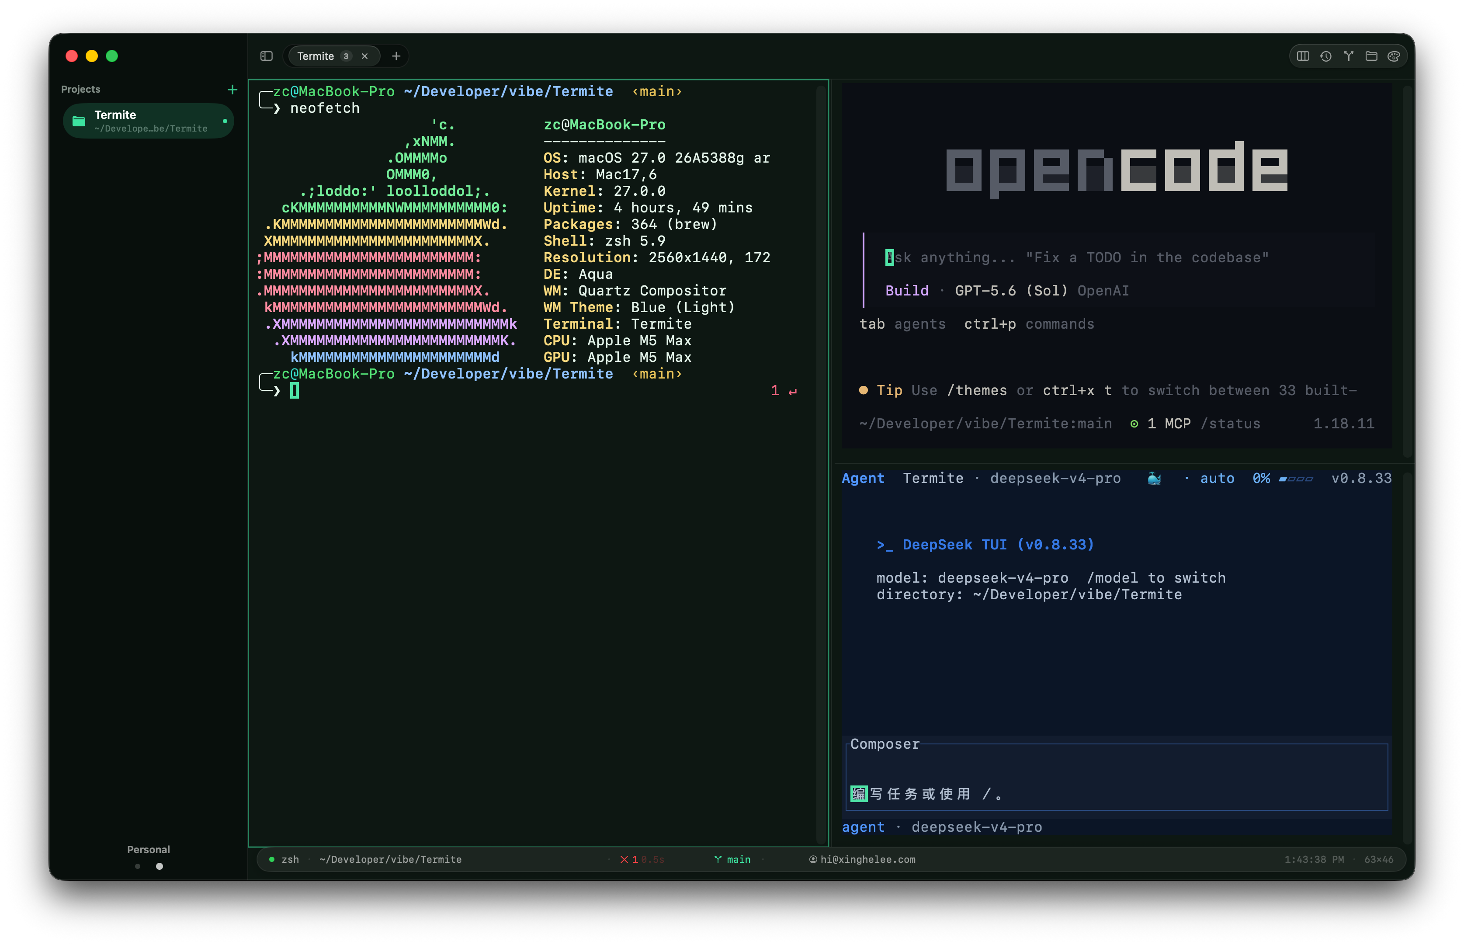Click the green dot beside zsh
1464x945 pixels.
[x=271, y=859]
